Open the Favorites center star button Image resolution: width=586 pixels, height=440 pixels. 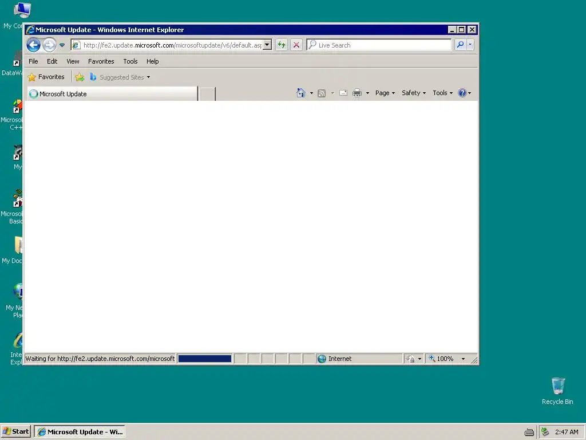point(46,77)
